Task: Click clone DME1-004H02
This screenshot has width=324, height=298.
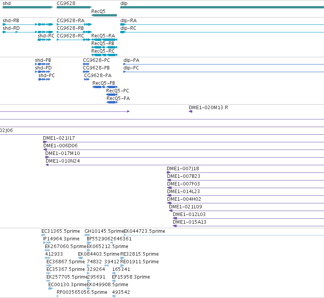Action: [184, 200]
